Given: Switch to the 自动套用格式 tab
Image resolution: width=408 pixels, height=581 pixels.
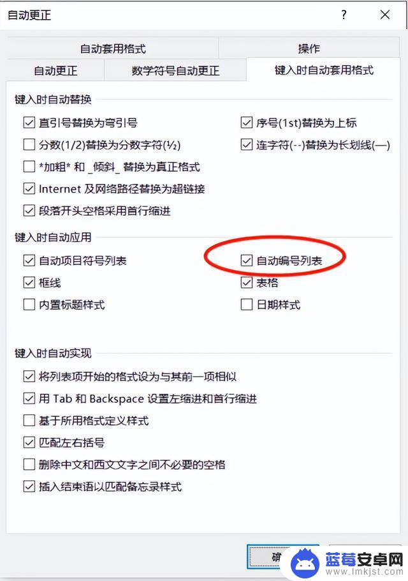Looking at the screenshot, I should [x=113, y=48].
